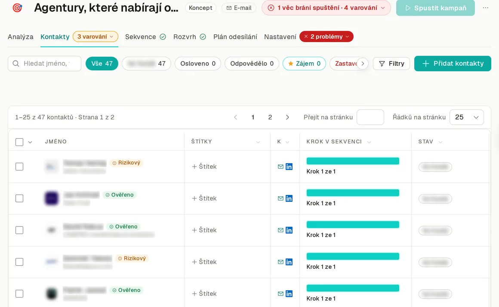Check the first contact row checkbox
499x307 pixels.
pos(19,167)
